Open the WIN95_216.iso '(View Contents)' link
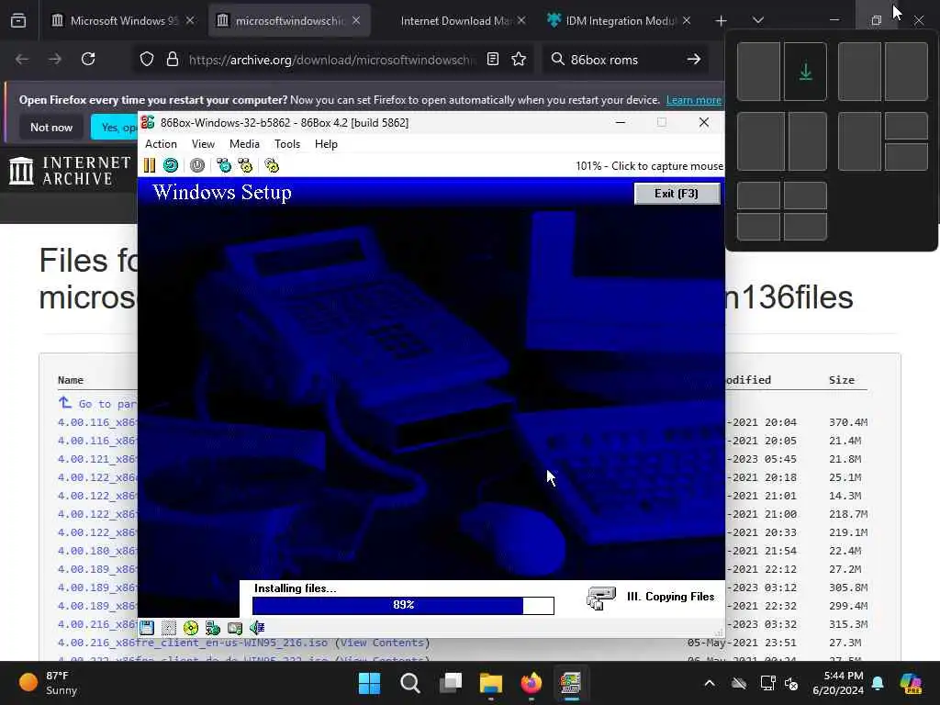The image size is (940, 705). 382,643
